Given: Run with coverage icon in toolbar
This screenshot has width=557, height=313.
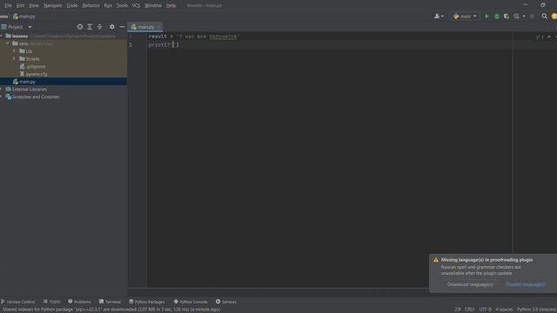Looking at the screenshot, I should point(507,17).
